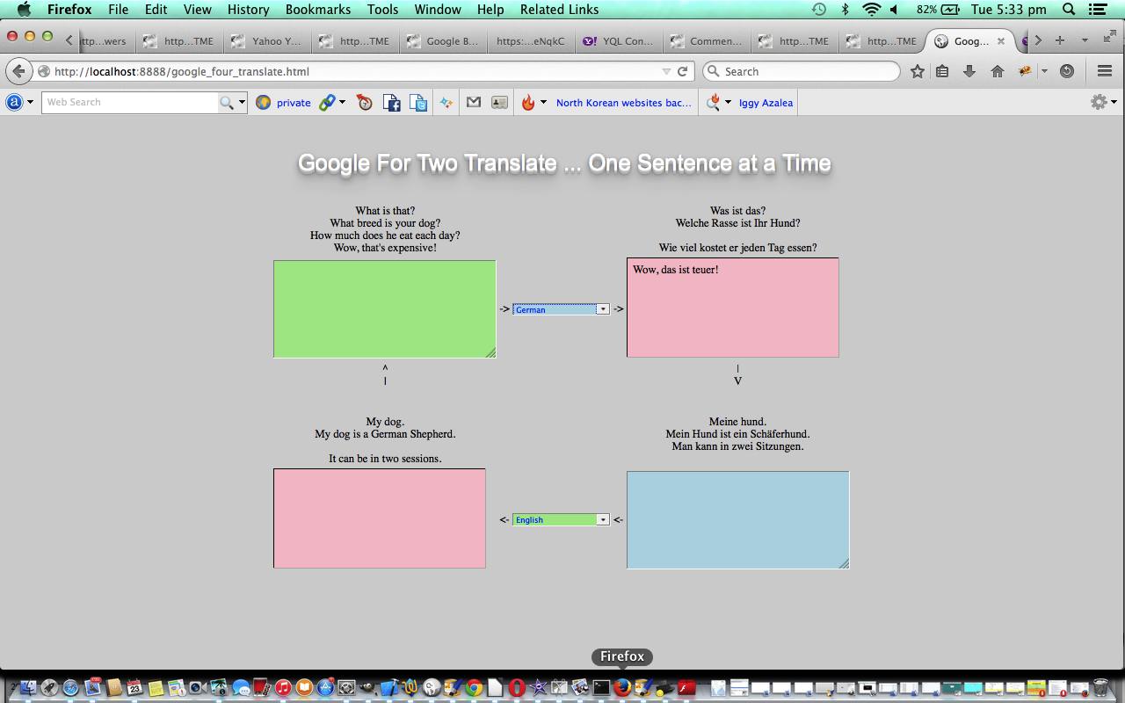1125x703 pixels.
Task: Click the blue German input textarea
Action: [x=737, y=519]
